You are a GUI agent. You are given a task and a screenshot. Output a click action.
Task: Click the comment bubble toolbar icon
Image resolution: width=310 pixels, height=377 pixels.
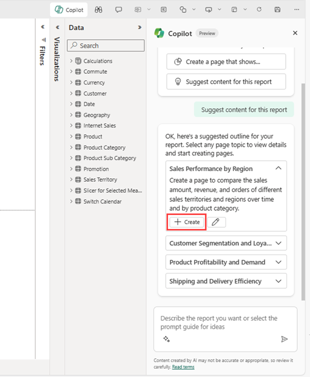point(118,10)
